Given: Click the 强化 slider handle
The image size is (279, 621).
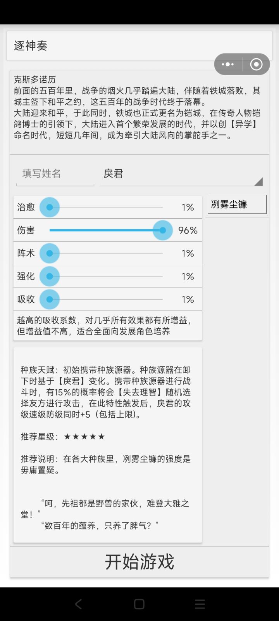Looking at the screenshot, I should click(50, 276).
